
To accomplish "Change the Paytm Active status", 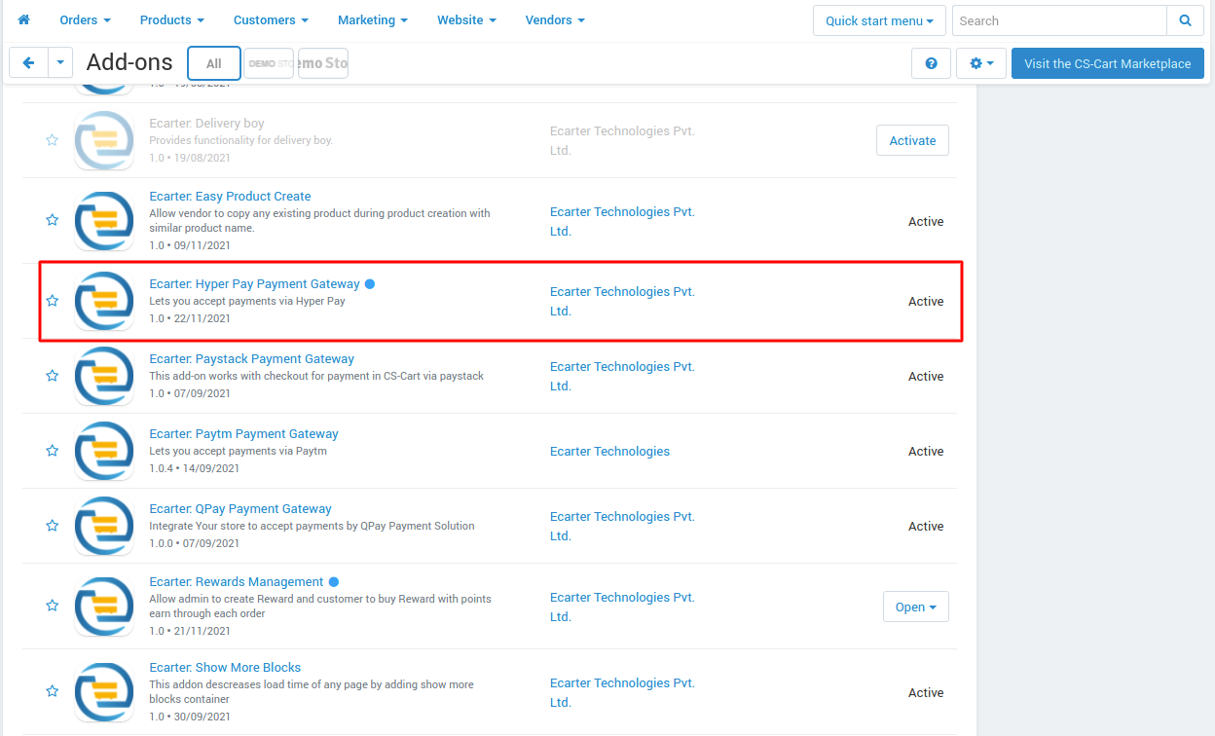I will tap(926, 452).
